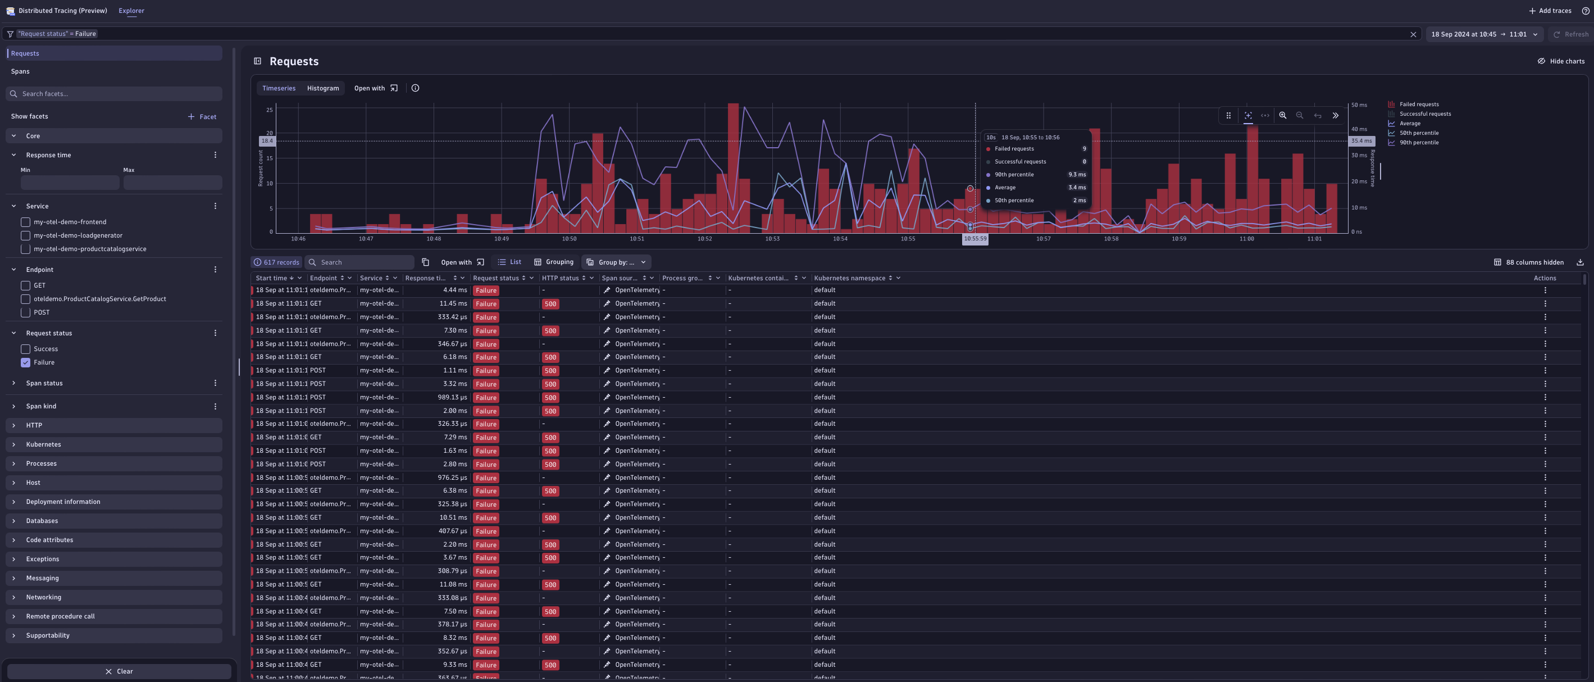Click the undo zoom arrow on the chart toolbar
The height and width of the screenshot is (682, 1594).
[x=1318, y=115]
